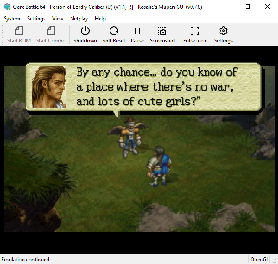This screenshot has width=278, height=264.
Task: Open the Netplay menu
Action: 79,19
